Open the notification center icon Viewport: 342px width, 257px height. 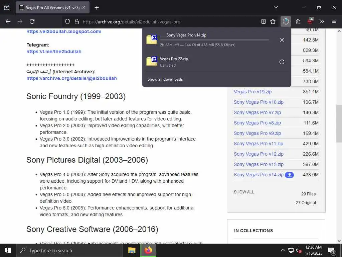(x=332, y=251)
